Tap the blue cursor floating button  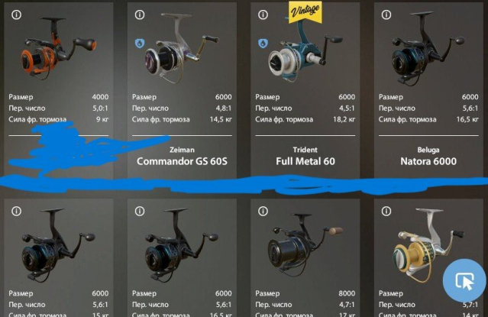click(x=464, y=280)
